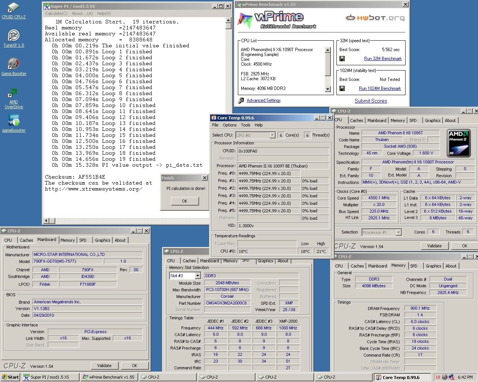The width and height of the screenshot is (478, 382).
Task: Click the wPrime CPU List scroll-up arrow
Action: click(x=328, y=50)
